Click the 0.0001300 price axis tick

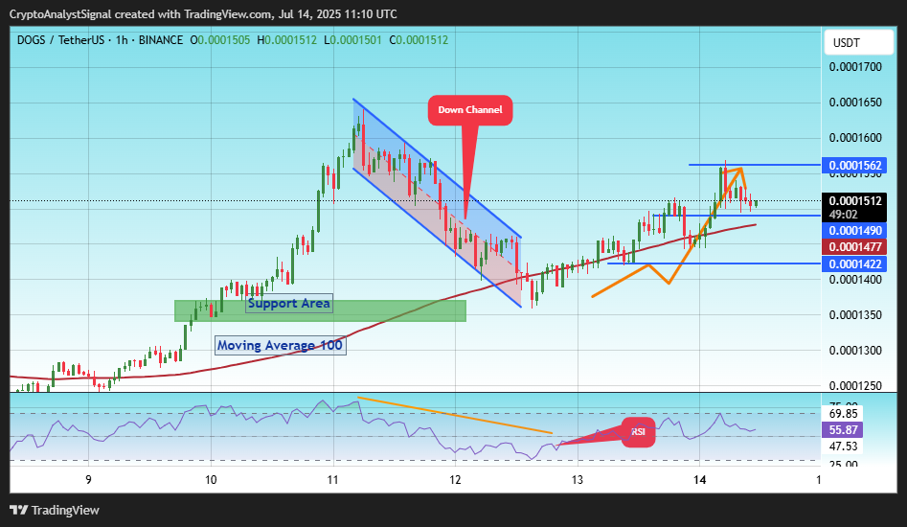point(855,351)
